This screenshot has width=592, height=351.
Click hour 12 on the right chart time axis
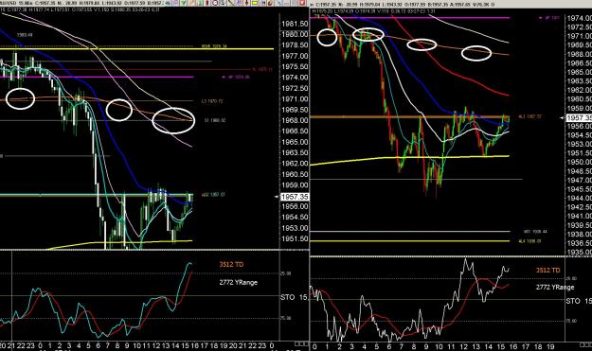click(463, 346)
